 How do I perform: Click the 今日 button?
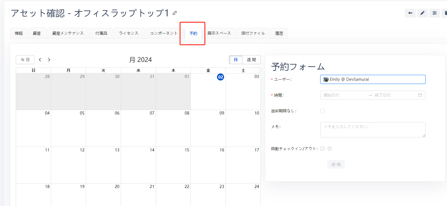pyautogui.click(x=25, y=60)
